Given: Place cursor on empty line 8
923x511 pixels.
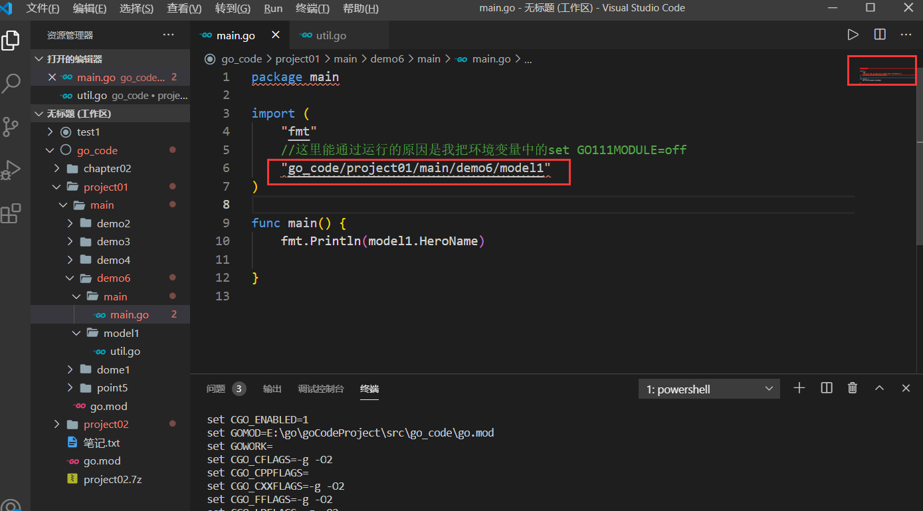Looking at the screenshot, I should (553, 205).
